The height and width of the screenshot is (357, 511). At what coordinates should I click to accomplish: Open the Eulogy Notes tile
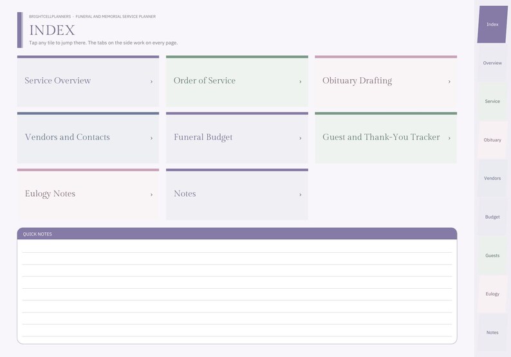88,194
